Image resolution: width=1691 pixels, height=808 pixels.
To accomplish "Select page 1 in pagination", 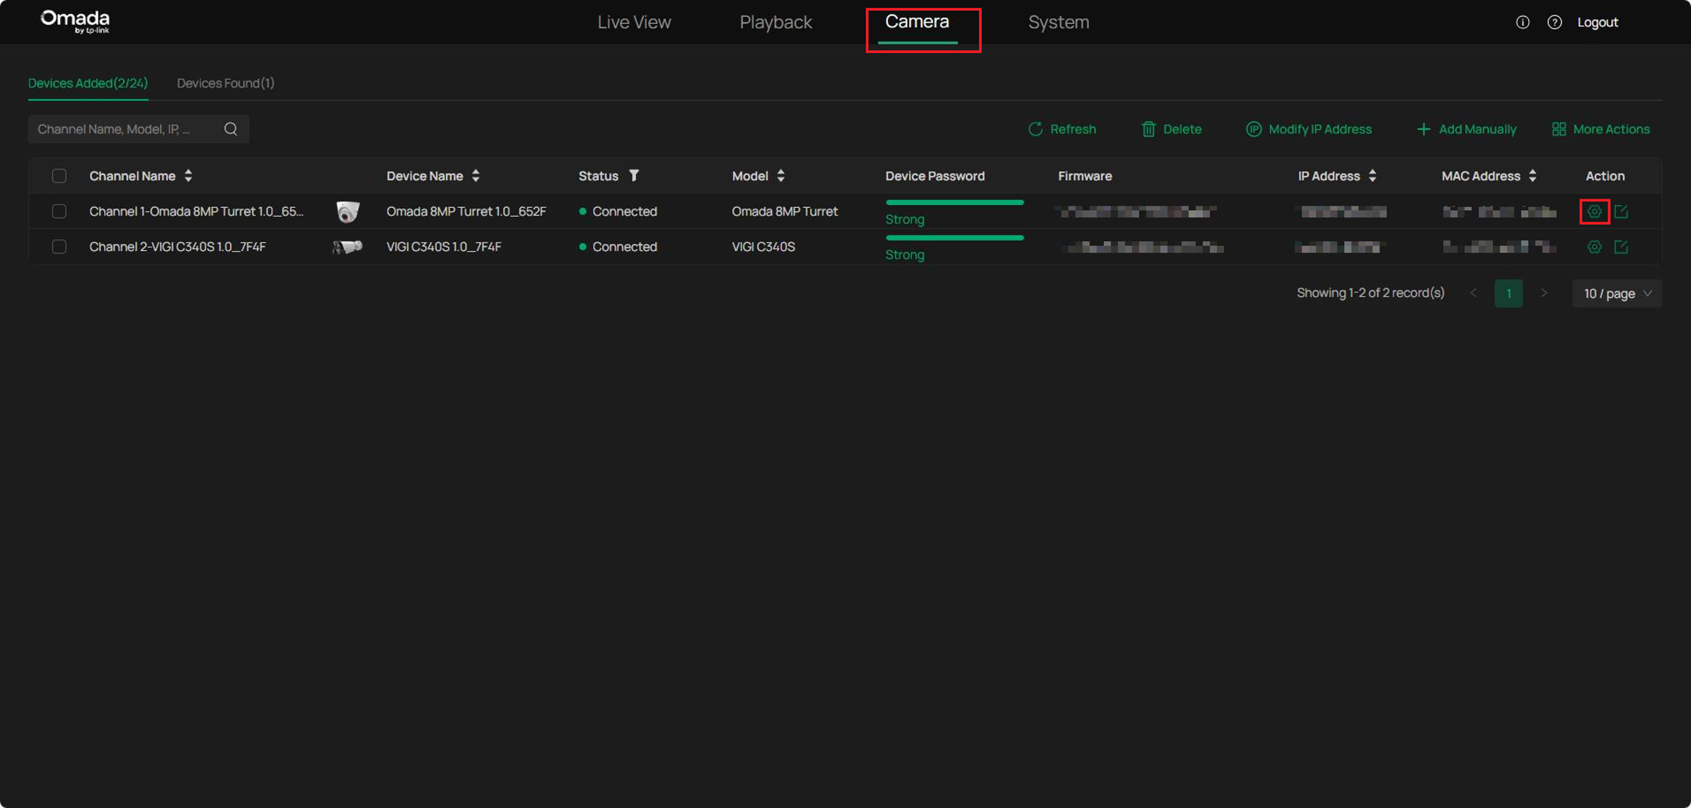I will click(x=1508, y=293).
